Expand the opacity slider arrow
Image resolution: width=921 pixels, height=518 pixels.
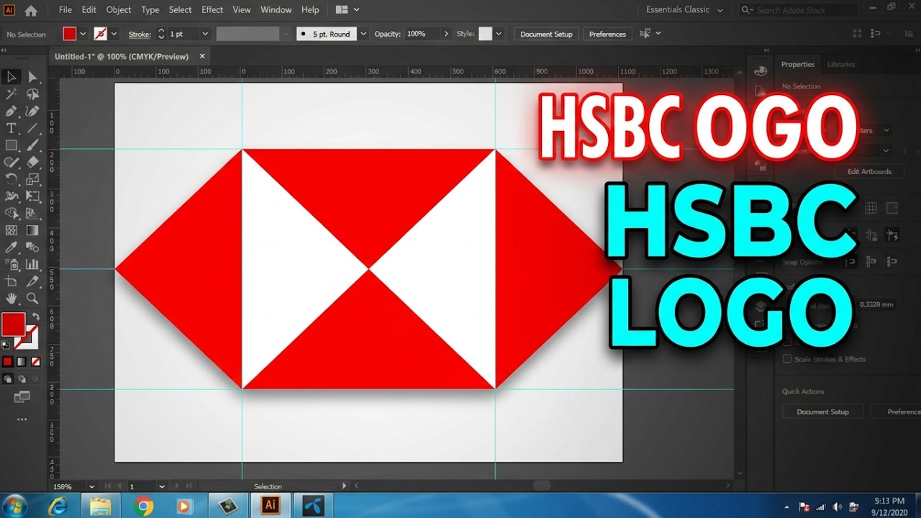tap(446, 34)
